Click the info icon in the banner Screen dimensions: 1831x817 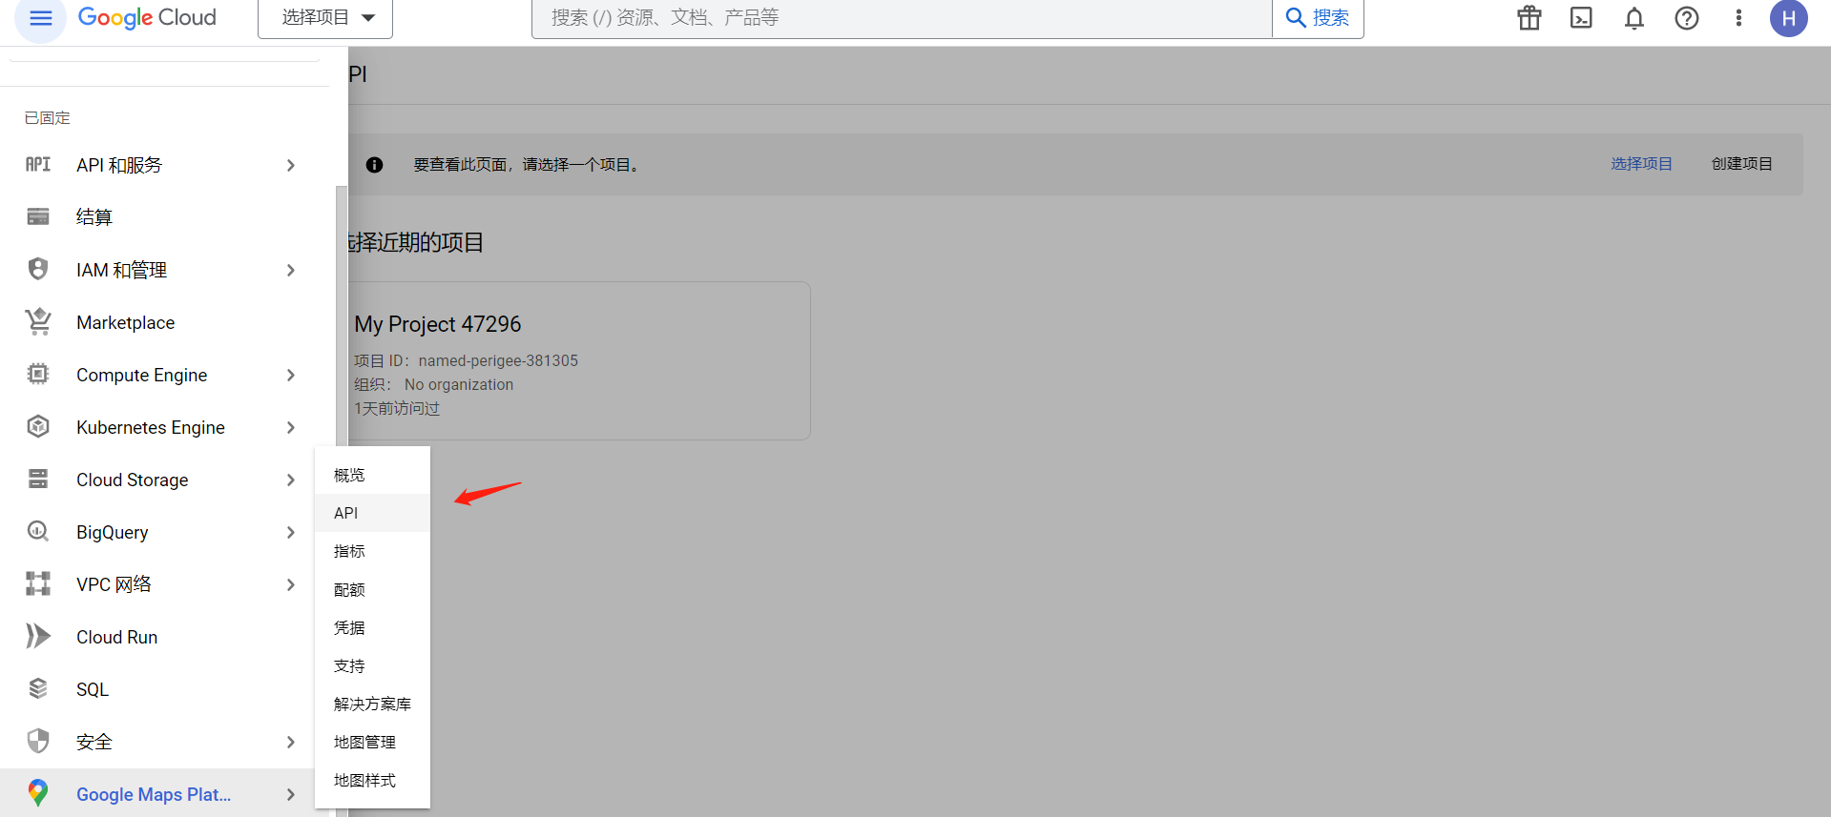point(375,165)
